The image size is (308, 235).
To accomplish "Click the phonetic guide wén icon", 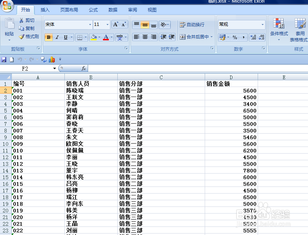I will (120, 37).
